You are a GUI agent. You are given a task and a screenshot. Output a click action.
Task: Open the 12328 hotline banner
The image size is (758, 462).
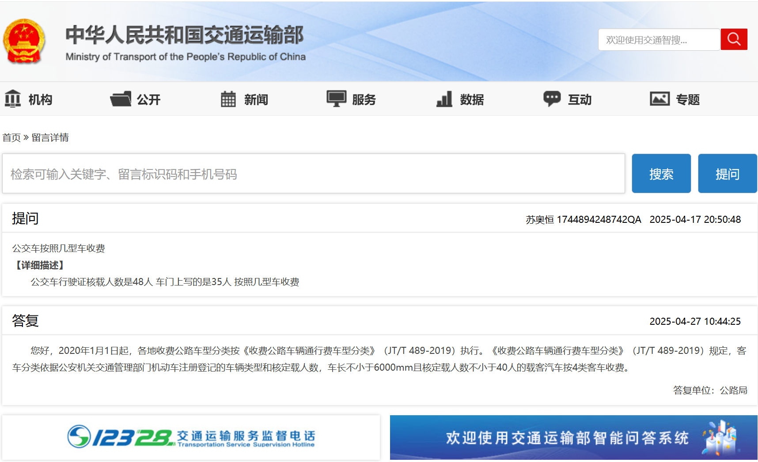[x=191, y=437]
